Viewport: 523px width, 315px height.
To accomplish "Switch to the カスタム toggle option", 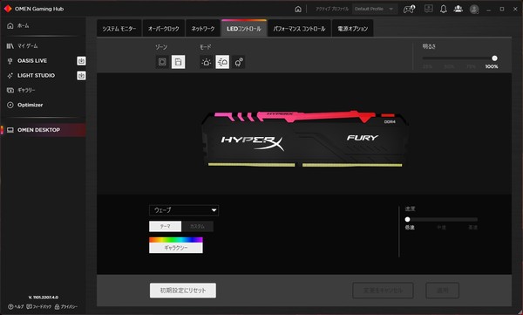I will [x=197, y=226].
